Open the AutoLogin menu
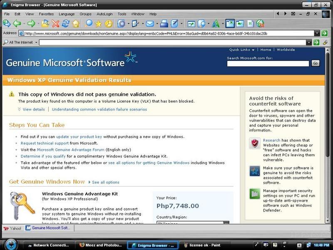333x250 pixels. (105, 14)
